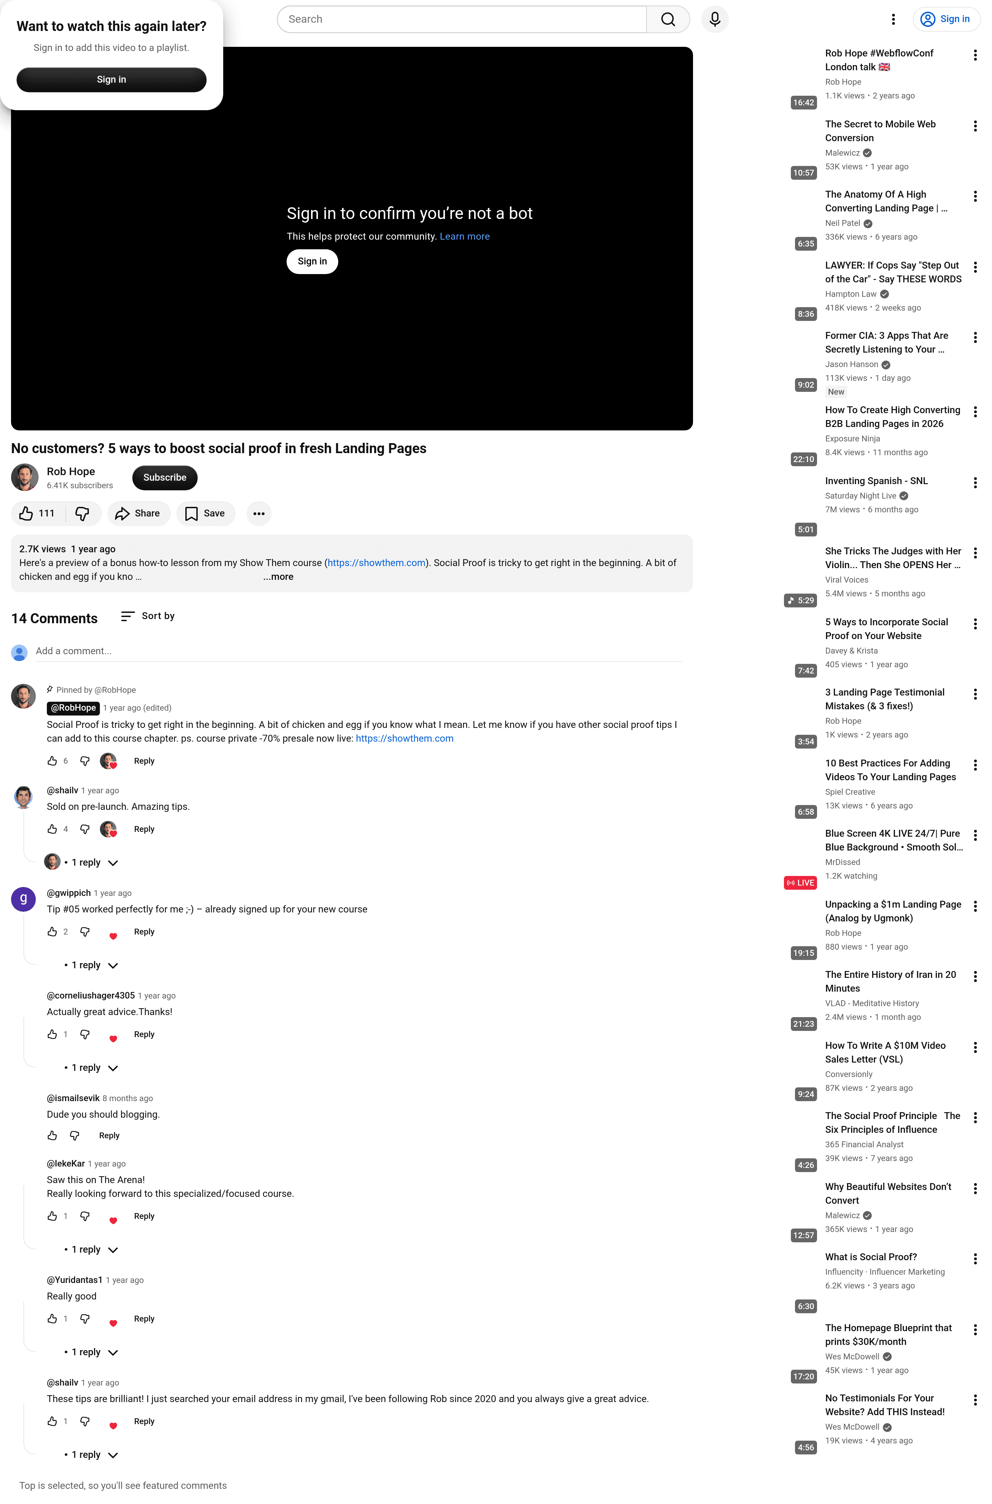This screenshot has width=992, height=1504.
Task: Open more actions ellipsis next to Save
Action: (259, 514)
